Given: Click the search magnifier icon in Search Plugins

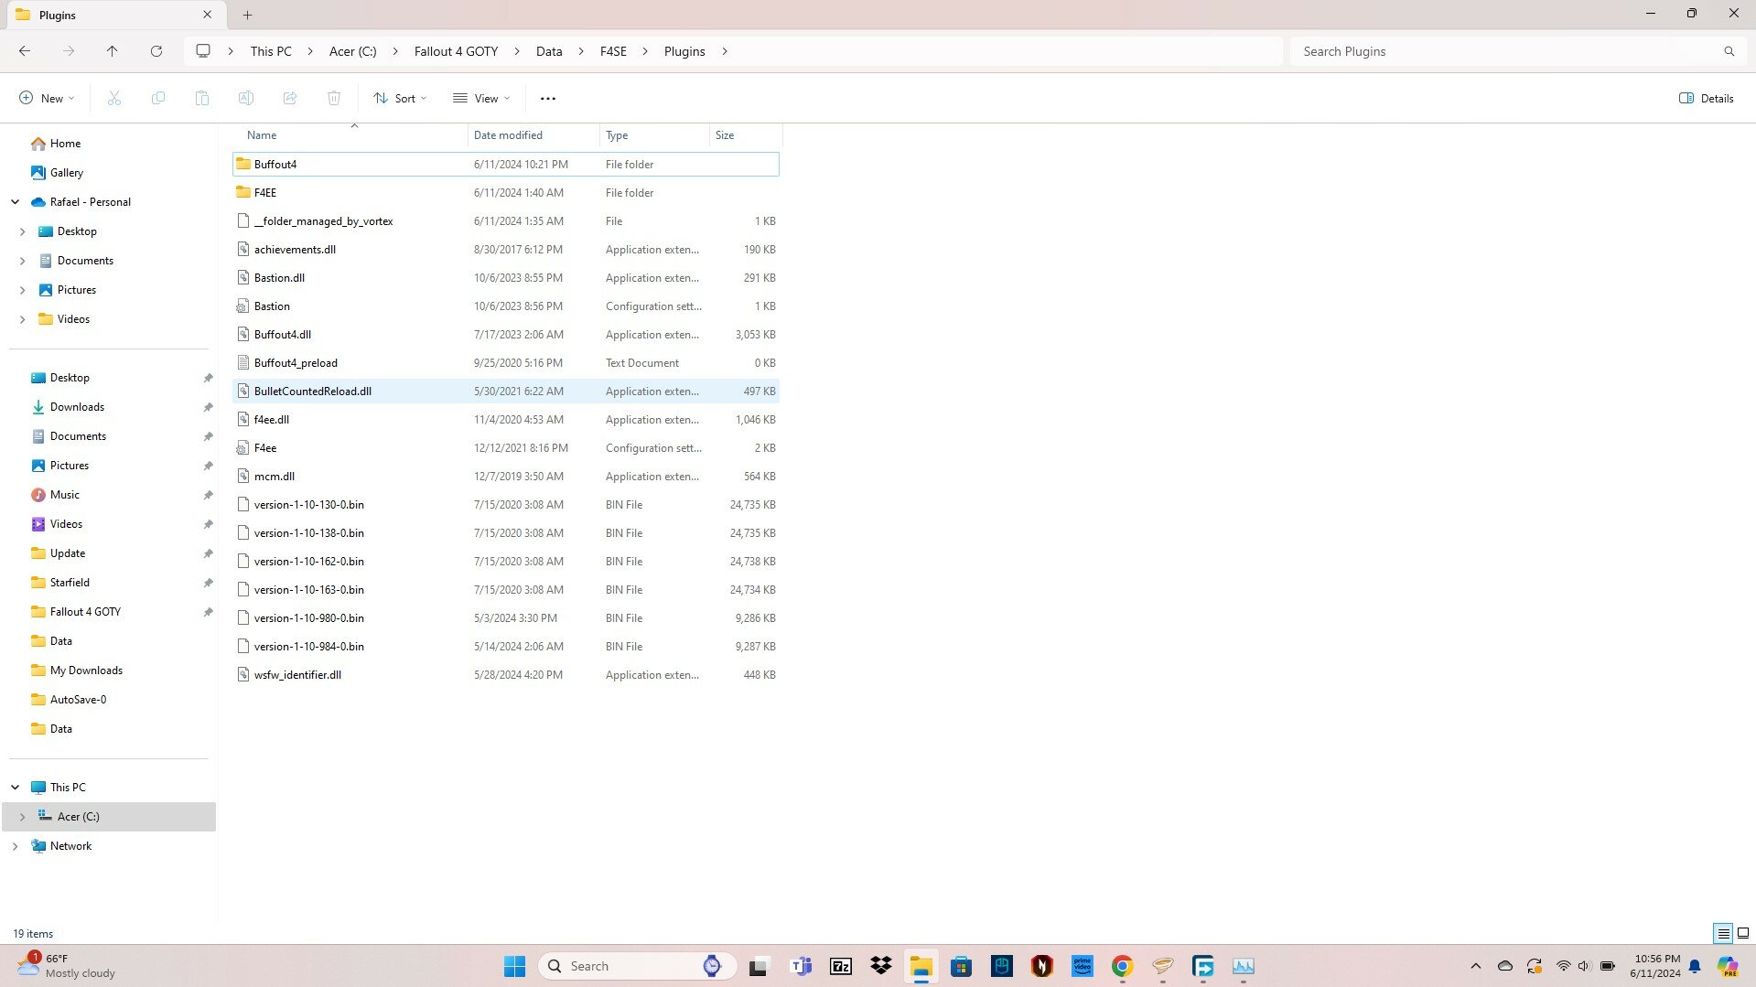Looking at the screenshot, I should [1729, 51].
